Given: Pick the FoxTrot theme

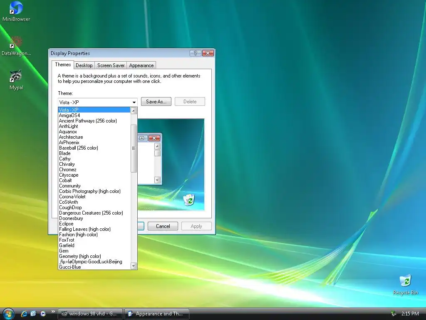Looking at the screenshot, I should 94,240.
